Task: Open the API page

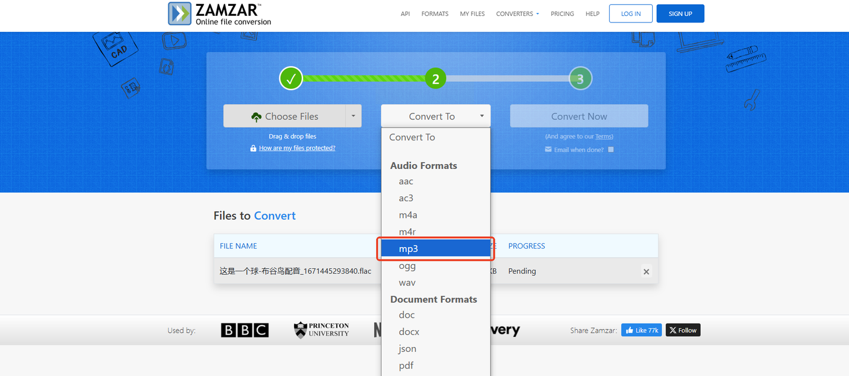Action: [x=405, y=14]
